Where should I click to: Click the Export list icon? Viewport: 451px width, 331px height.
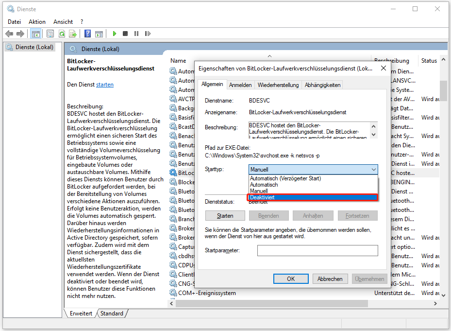(74, 33)
